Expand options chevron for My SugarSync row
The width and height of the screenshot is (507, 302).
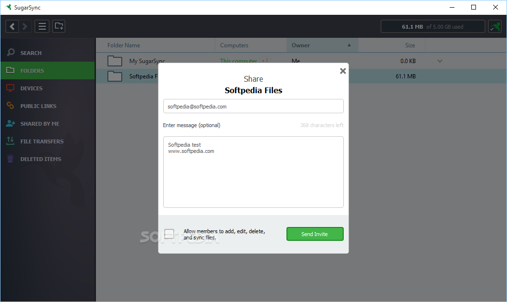(x=440, y=61)
